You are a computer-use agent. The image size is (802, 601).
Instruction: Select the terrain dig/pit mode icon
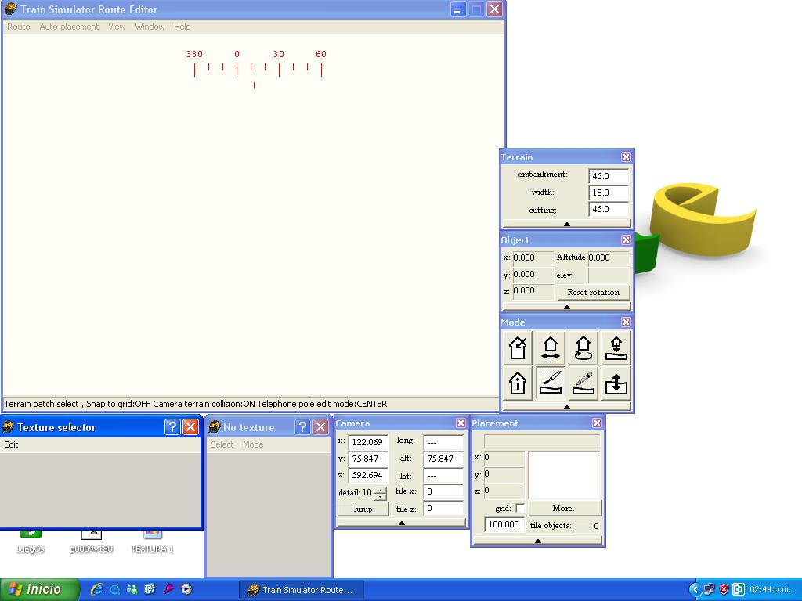coord(616,383)
